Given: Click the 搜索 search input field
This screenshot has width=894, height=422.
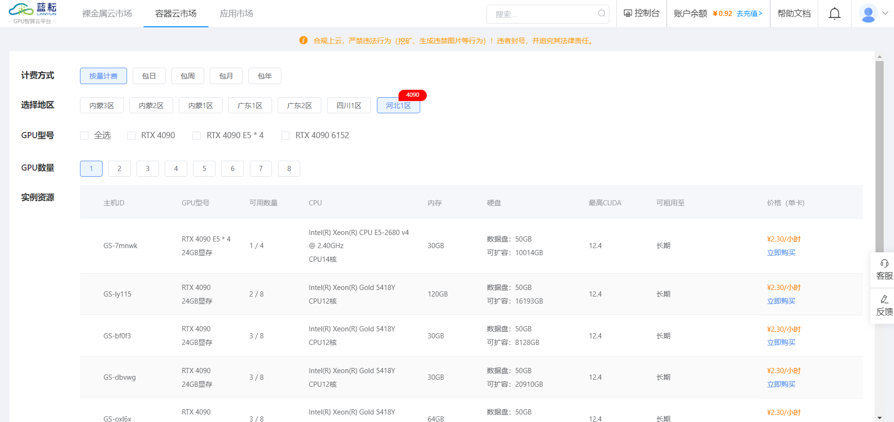Looking at the screenshot, I should coord(548,14).
